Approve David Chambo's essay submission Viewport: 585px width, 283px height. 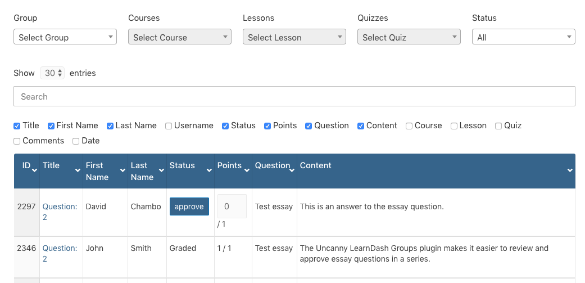tap(189, 206)
